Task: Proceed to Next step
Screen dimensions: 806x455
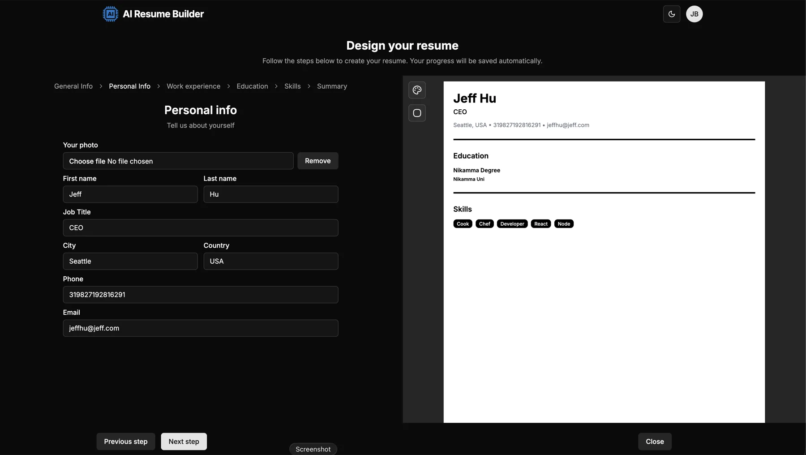Action: click(184, 442)
